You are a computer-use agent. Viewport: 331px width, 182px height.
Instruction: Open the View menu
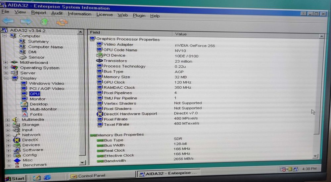[20, 12]
